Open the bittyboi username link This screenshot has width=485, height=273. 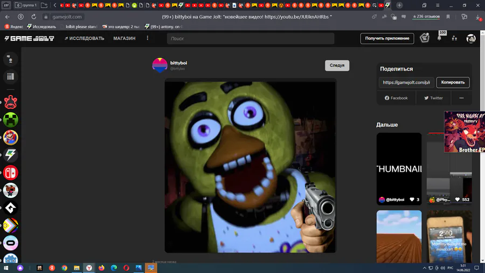(178, 63)
